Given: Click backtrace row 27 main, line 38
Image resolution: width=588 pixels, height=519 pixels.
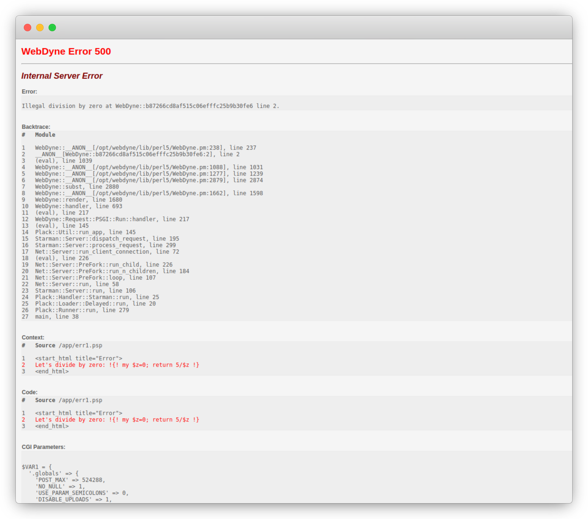Looking at the screenshot, I should [x=57, y=317].
